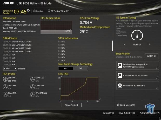Click the globe language icon
Image resolution: width=161 pixels, height=120 pixels.
34,11
